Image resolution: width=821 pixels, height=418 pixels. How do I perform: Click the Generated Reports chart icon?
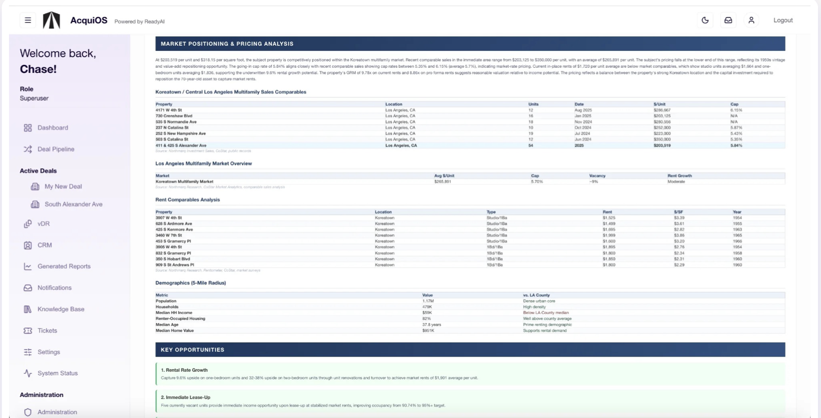[28, 266]
